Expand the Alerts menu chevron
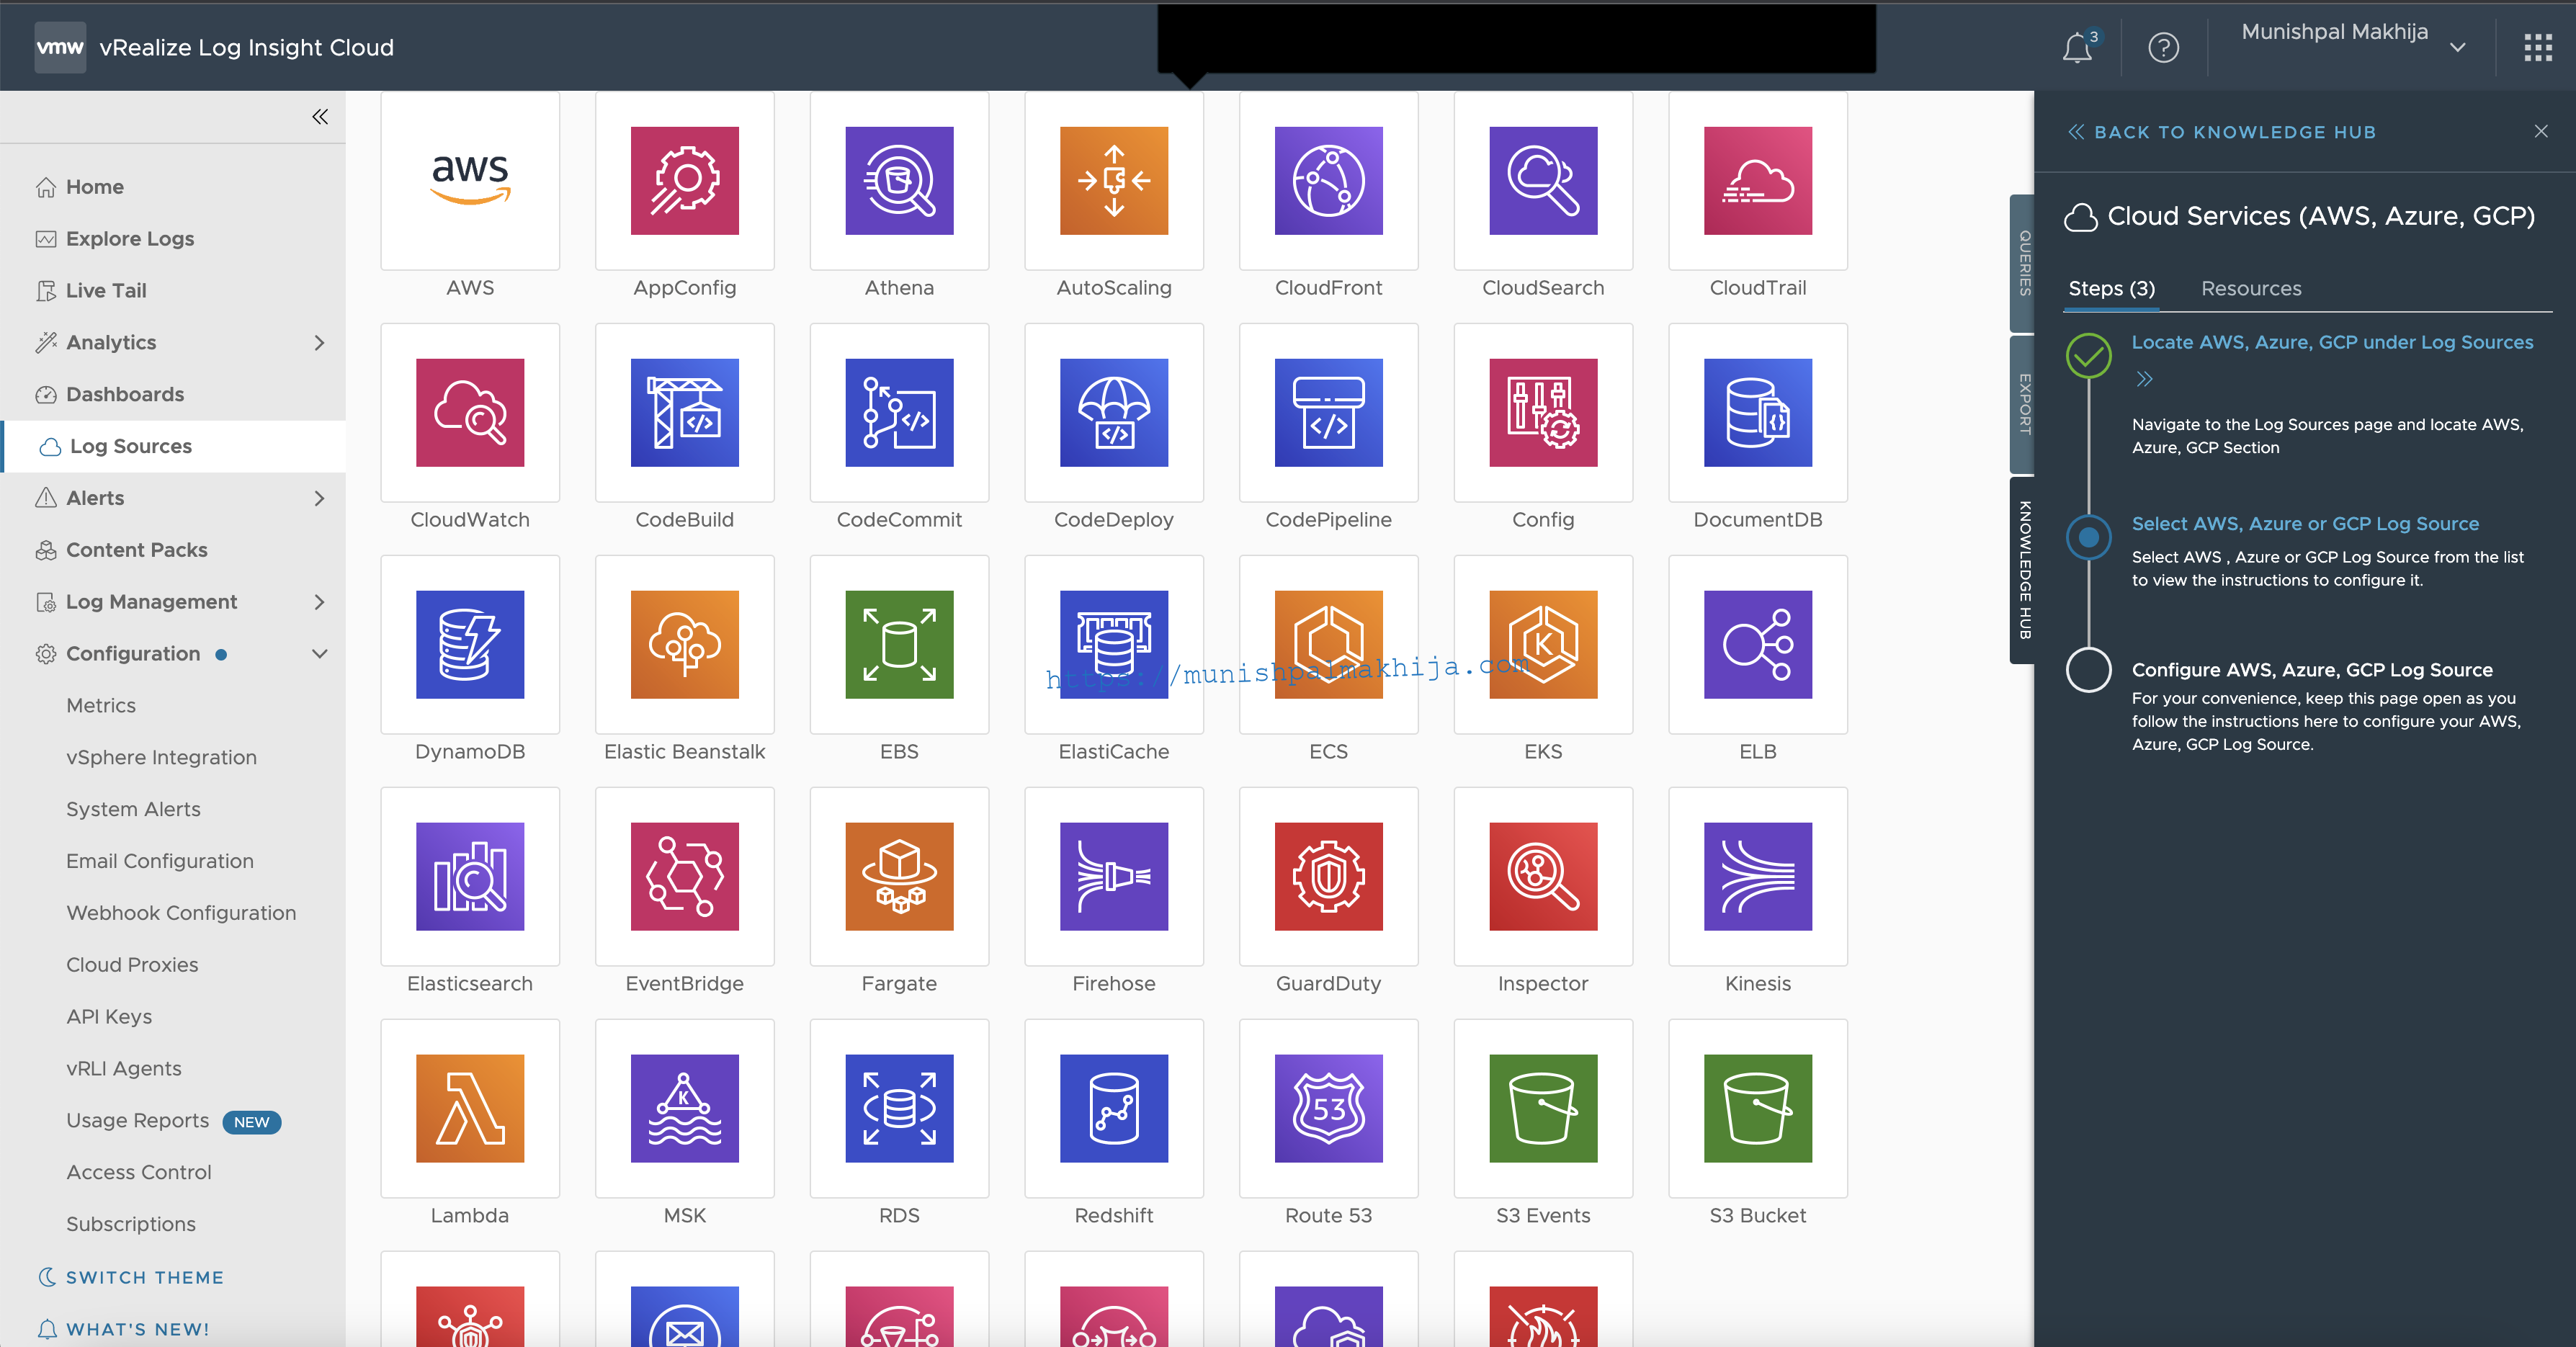2576x1347 pixels. 319,498
